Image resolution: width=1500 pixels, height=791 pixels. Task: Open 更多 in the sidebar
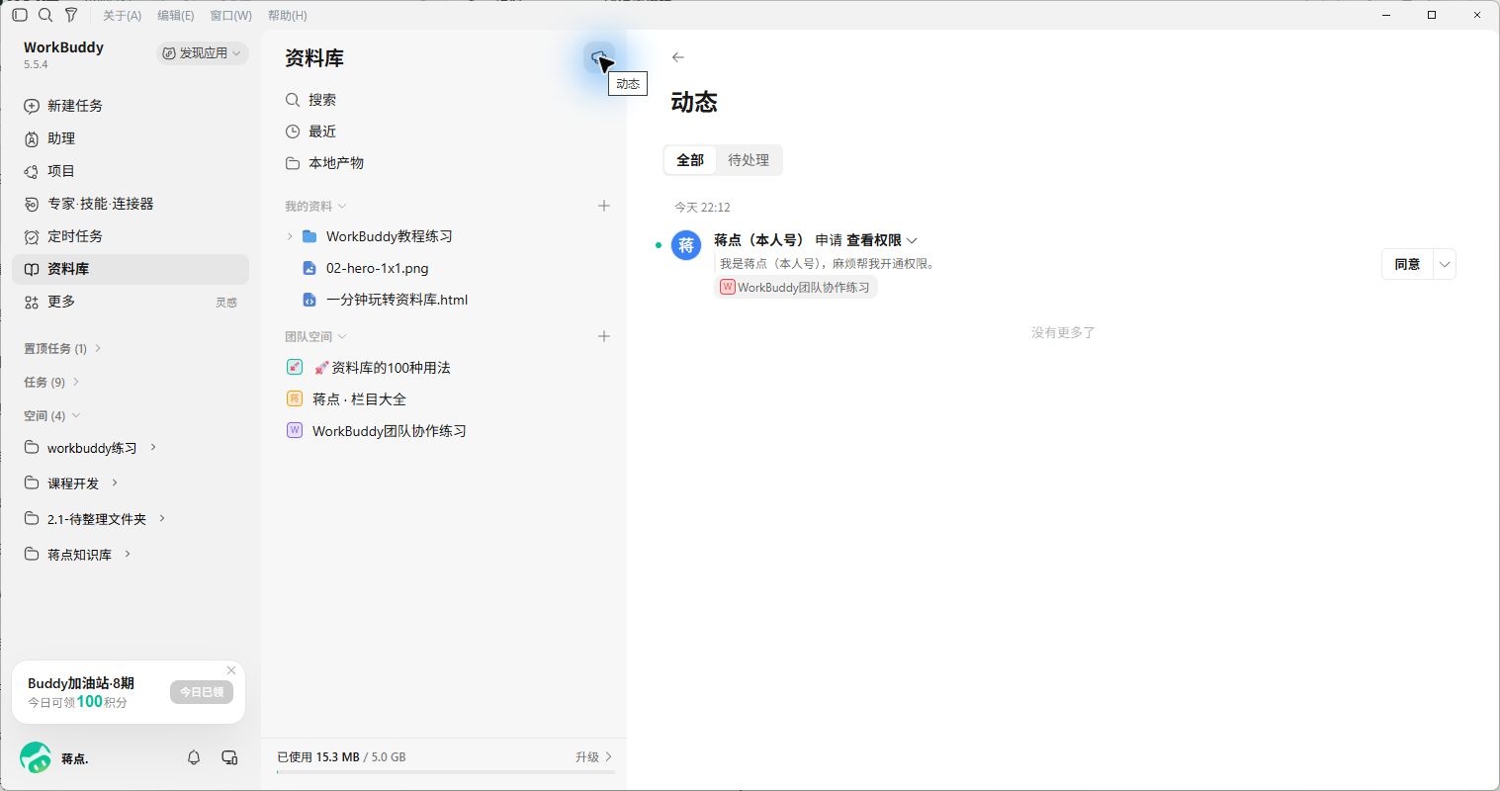point(131,302)
